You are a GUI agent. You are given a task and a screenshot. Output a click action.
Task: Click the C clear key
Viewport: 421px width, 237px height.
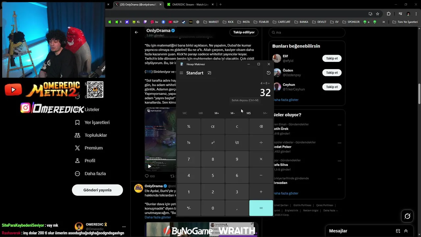(x=237, y=126)
